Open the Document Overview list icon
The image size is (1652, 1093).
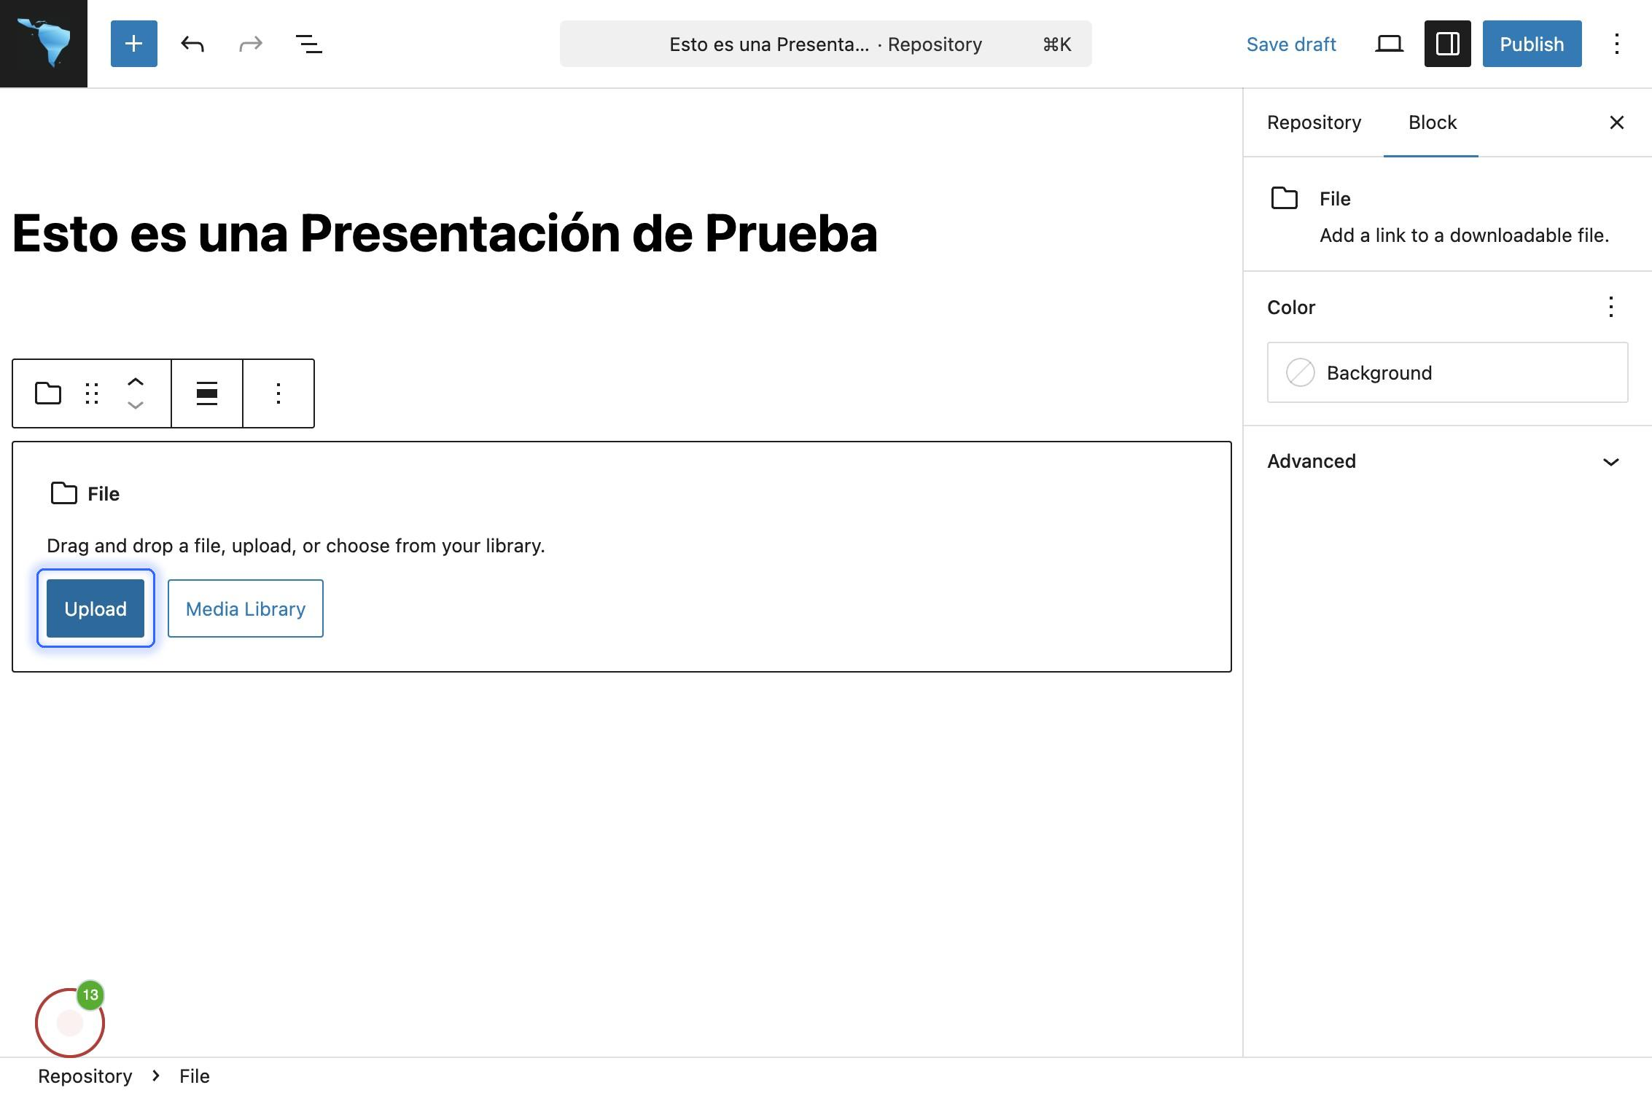tap(308, 44)
